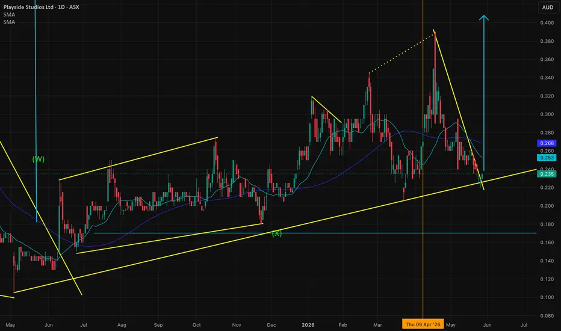Click the 0.320 price axis label

[547, 96]
